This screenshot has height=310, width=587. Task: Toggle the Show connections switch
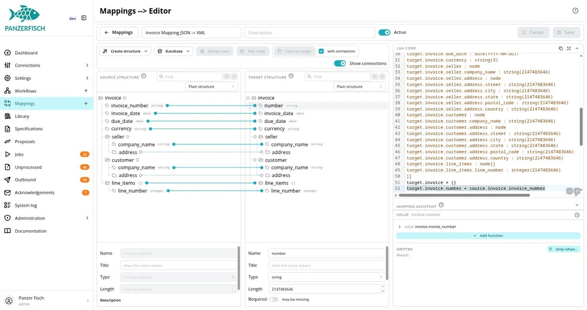click(x=340, y=63)
